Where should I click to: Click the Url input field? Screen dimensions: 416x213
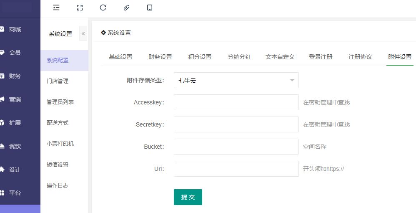236,169
